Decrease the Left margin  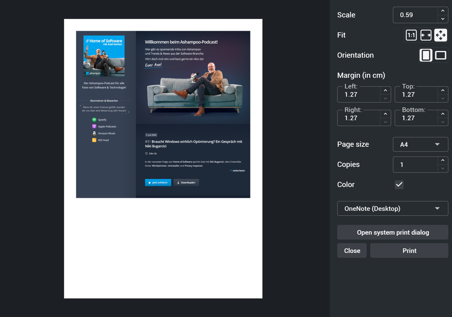[x=386, y=98]
